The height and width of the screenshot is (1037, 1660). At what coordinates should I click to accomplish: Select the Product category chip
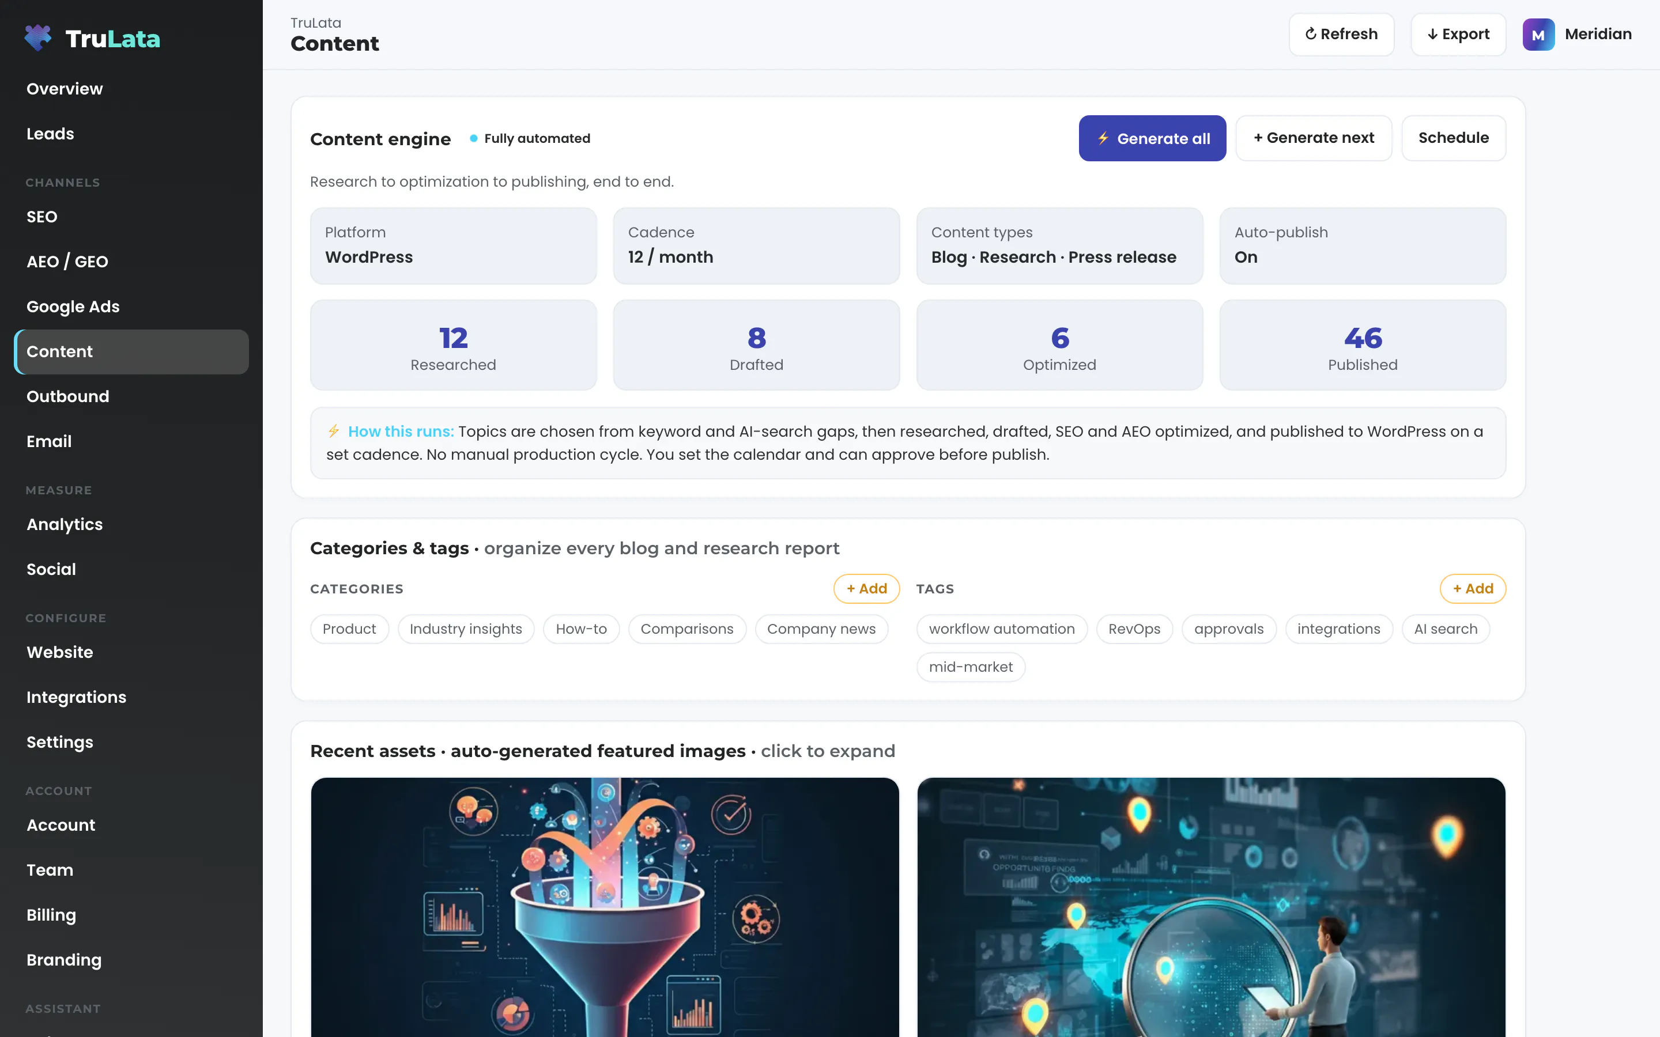click(x=349, y=629)
